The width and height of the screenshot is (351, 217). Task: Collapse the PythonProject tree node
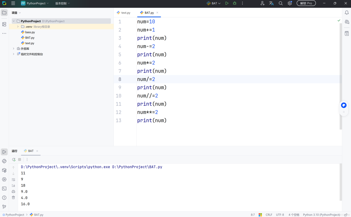click(13, 21)
